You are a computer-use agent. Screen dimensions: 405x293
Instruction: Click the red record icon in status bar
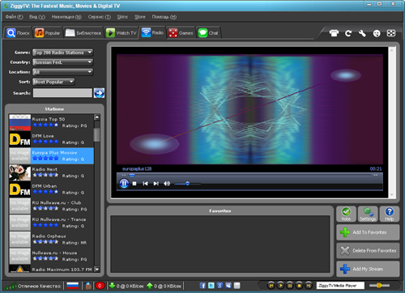click(x=100, y=286)
